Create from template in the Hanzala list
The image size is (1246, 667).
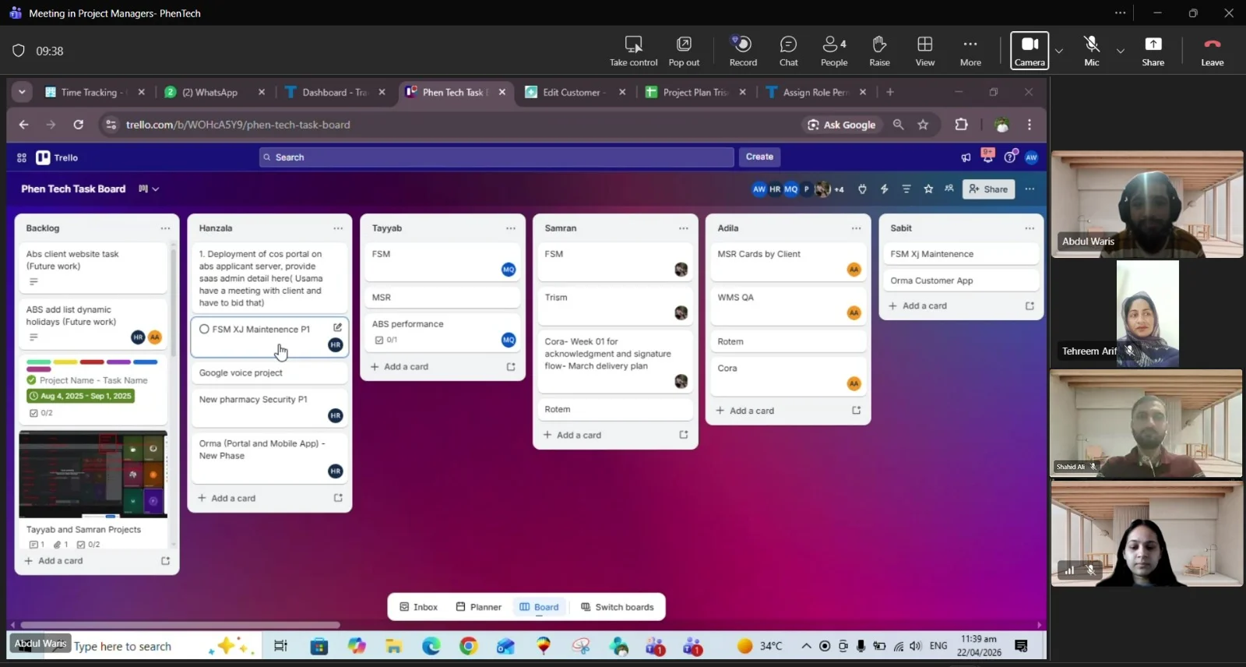pos(338,498)
